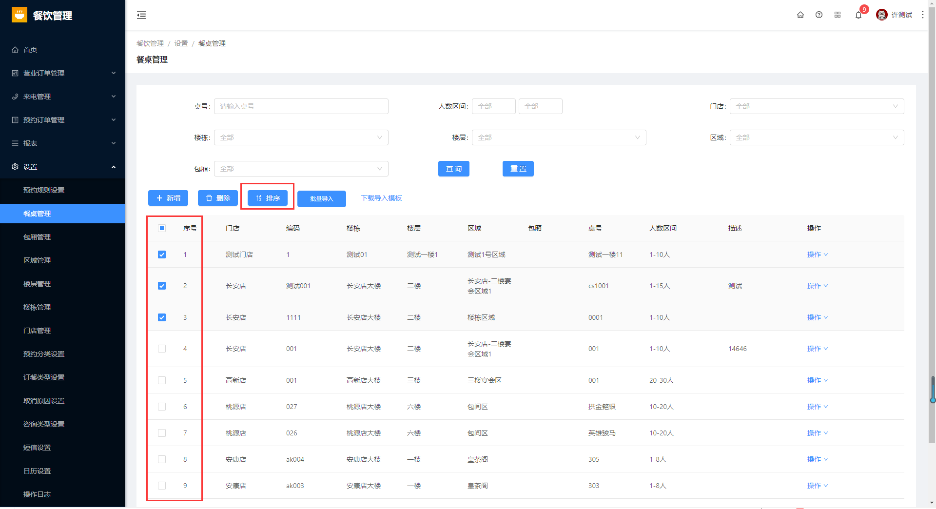The image size is (936, 509).
Task: Uncheck the checkbox for row 1 测试门店
Action: click(x=162, y=254)
